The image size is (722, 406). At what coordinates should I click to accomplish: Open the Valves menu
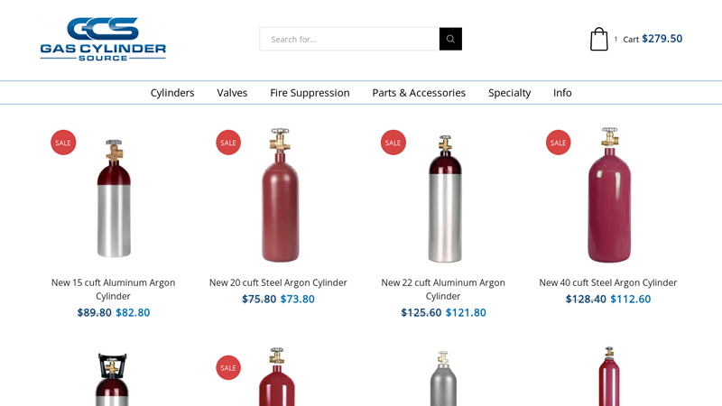(232, 93)
